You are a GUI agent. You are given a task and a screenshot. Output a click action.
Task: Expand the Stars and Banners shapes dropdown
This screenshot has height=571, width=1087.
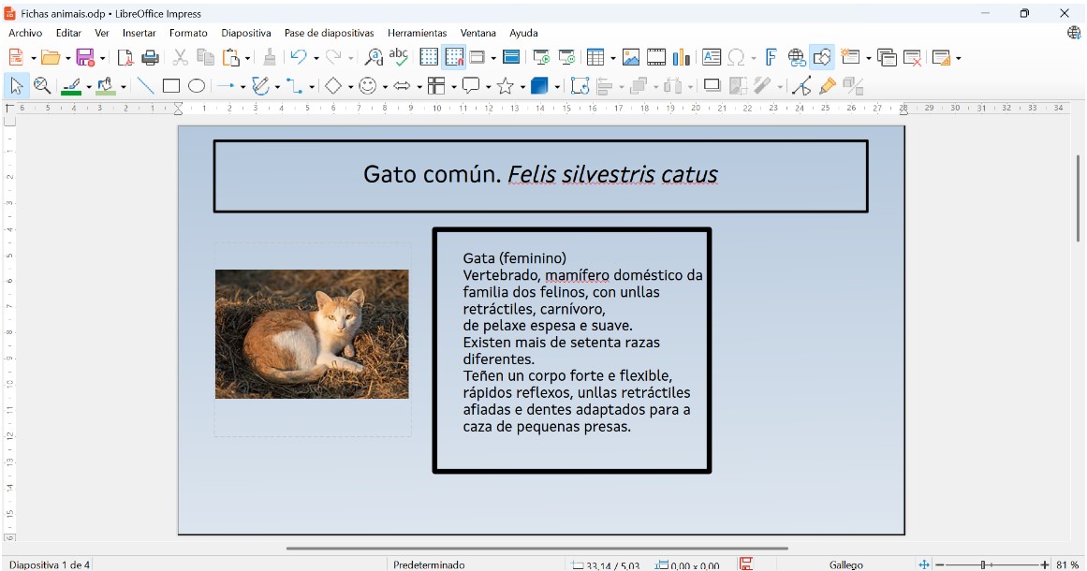(x=521, y=87)
